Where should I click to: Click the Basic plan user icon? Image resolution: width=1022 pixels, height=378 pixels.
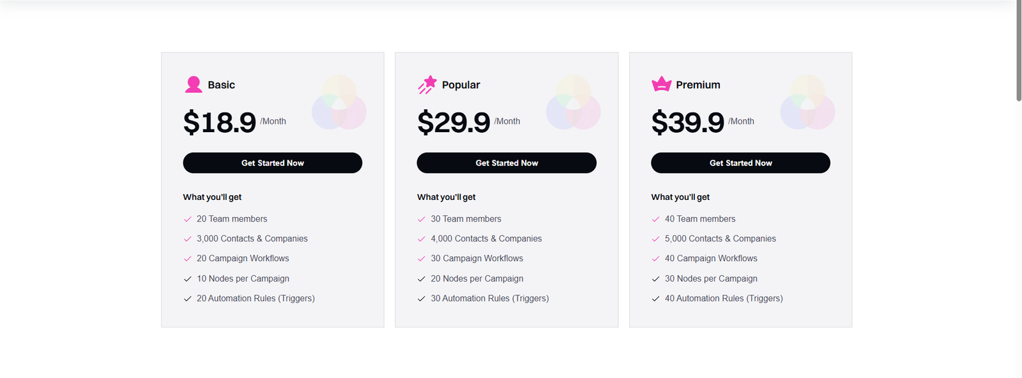(193, 85)
